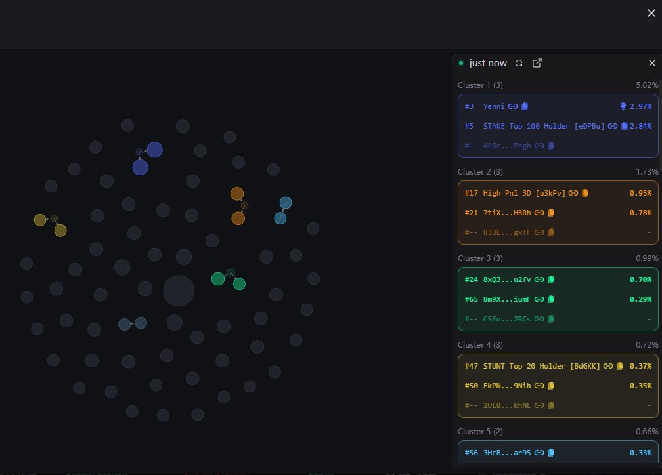The width and height of the screenshot is (662, 475).
Task: Open link icon for 8xQ3...u2fv
Action: click(x=539, y=279)
